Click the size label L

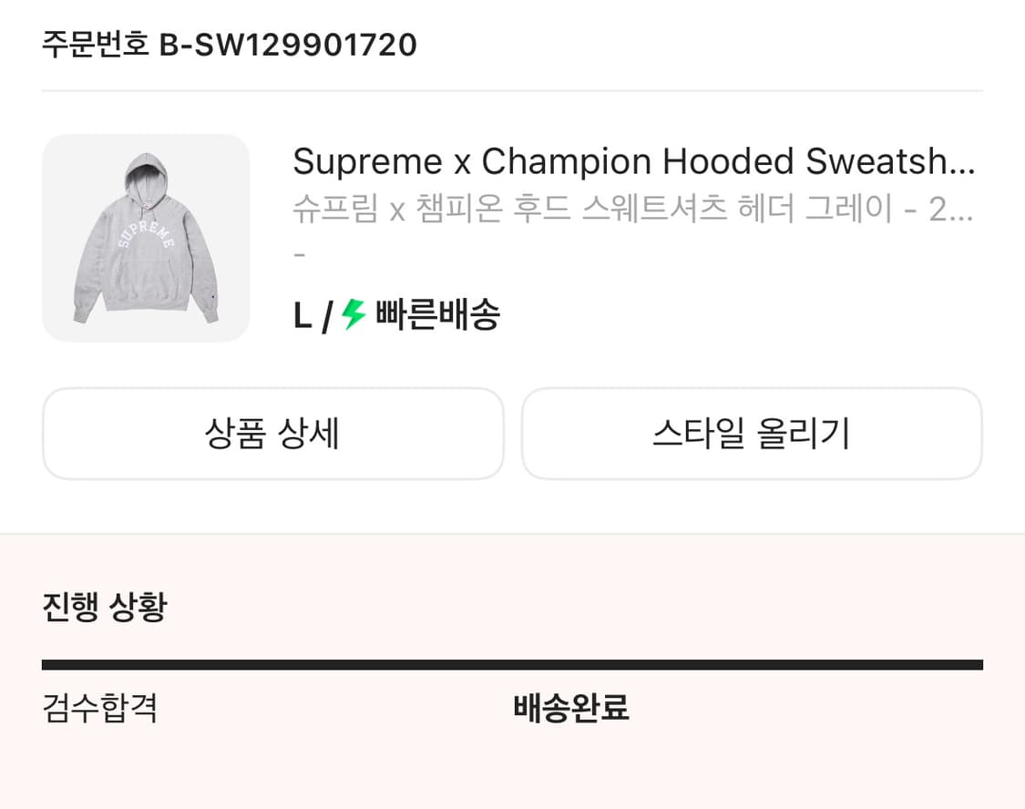click(x=301, y=314)
